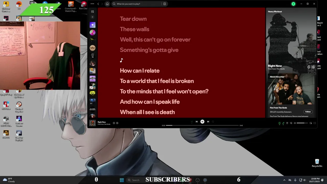Screen dimensions: 327x184
Task: Go forward using the right arrow
Action: point(102,4)
